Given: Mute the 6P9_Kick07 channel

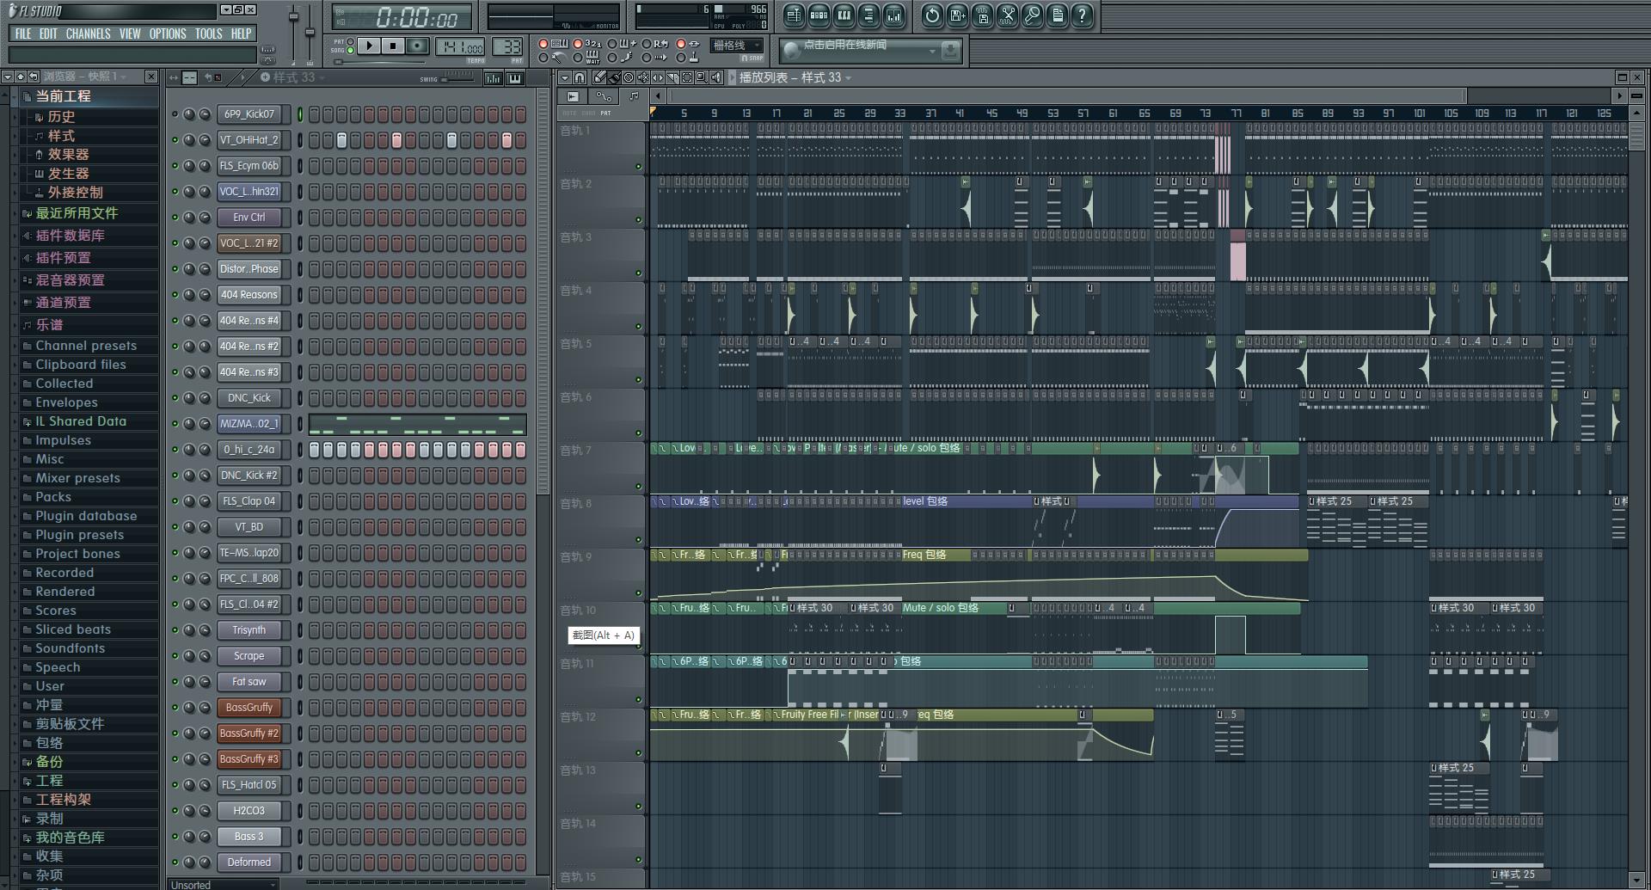Looking at the screenshot, I should [x=175, y=114].
